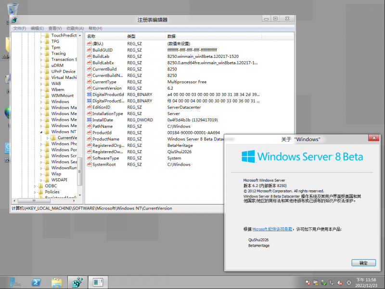The width and height of the screenshot is (385, 289).
Task: Select the uDRM key in tree
Action: pyautogui.click(x=57, y=66)
